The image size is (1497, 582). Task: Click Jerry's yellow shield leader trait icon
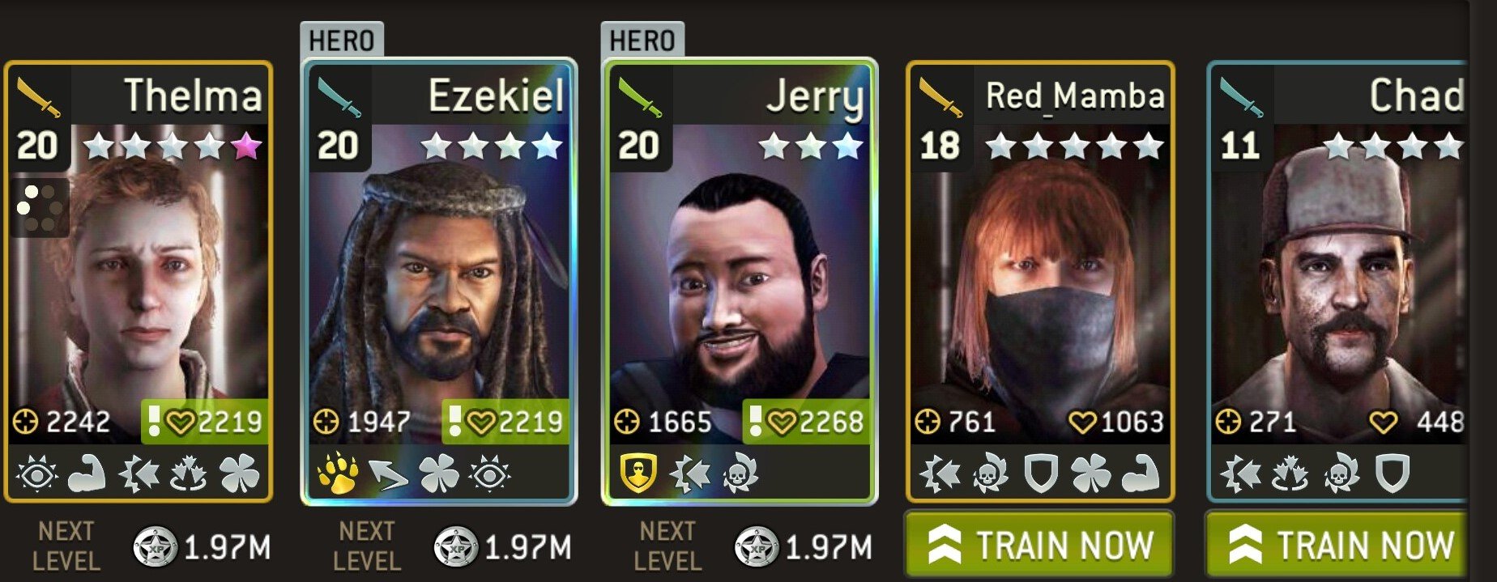(638, 474)
